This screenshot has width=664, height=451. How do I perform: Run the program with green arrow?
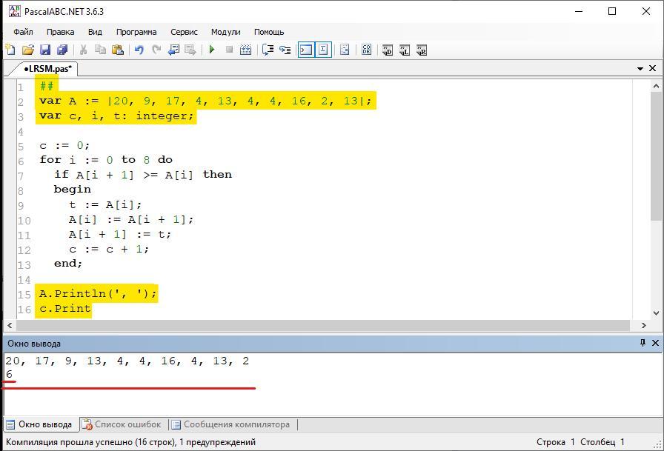pos(212,50)
